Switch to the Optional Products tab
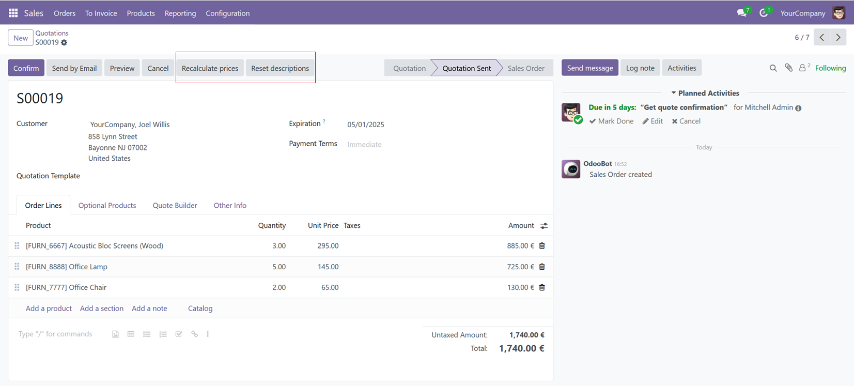The height and width of the screenshot is (386, 854). 107,205
